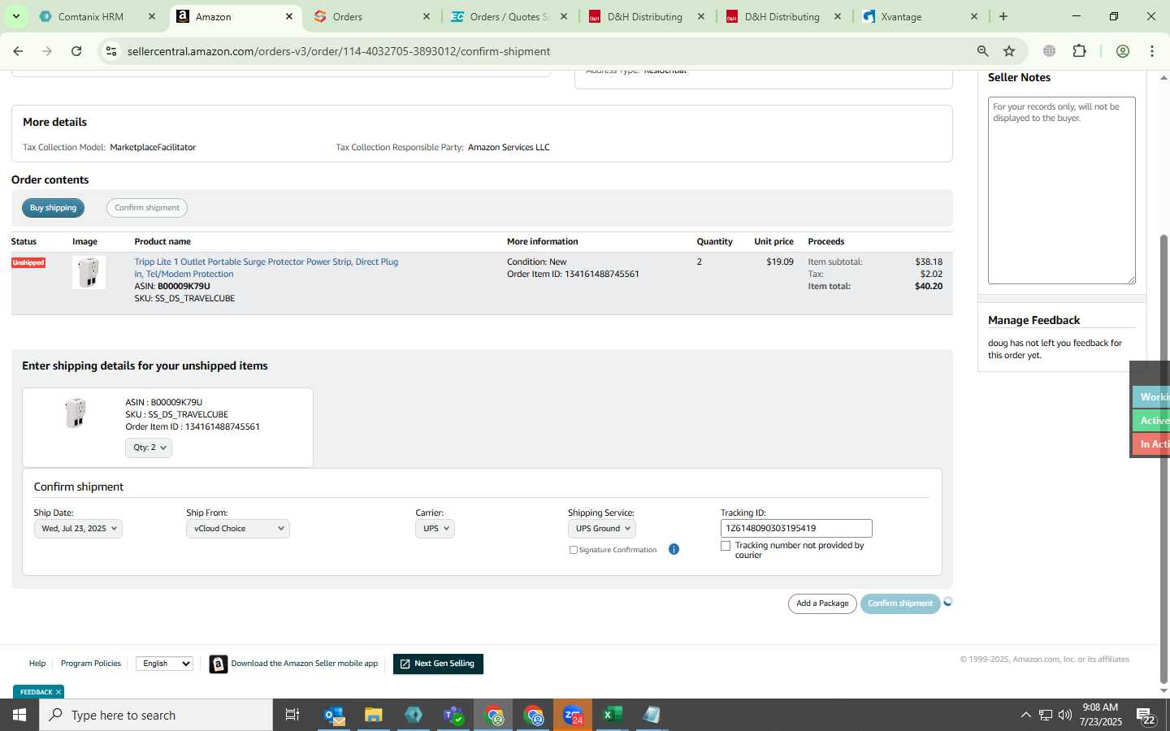Viewport: 1170px width, 731px height.
Task: Tick the Signature Confirmation checkbox
Action: [x=574, y=550]
